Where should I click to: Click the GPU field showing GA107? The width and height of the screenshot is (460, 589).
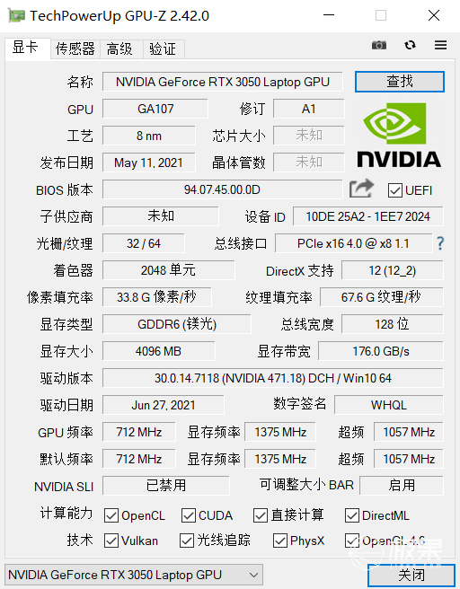tap(155, 109)
